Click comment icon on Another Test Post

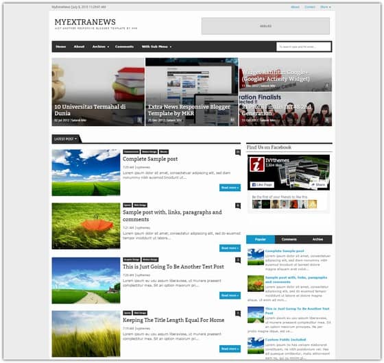(238, 260)
